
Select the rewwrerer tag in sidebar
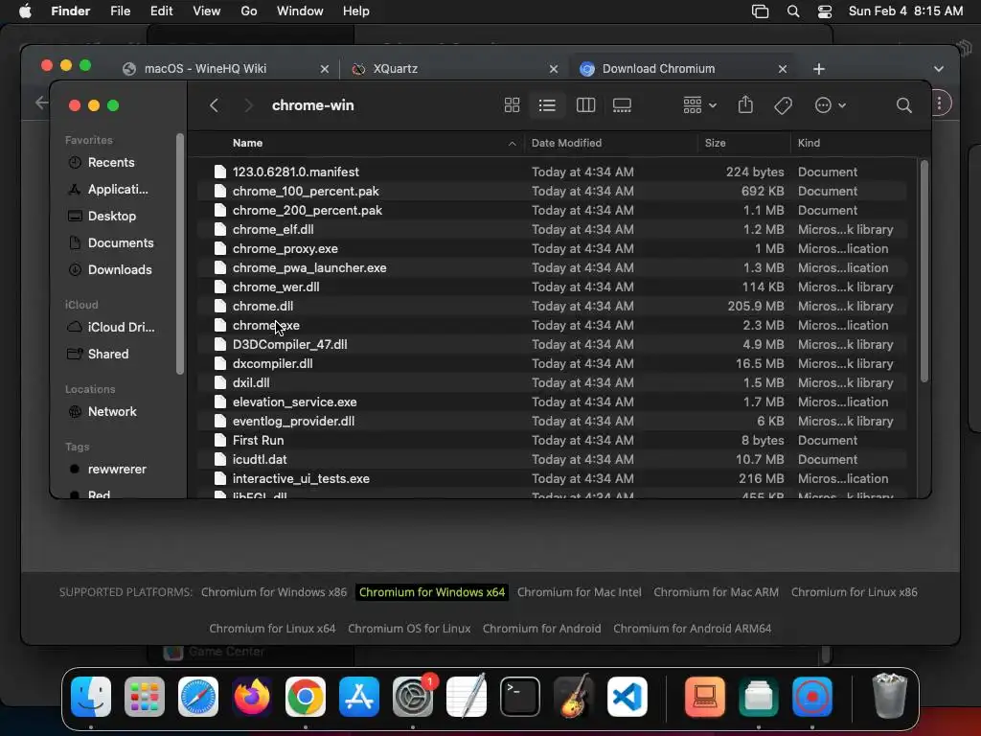pyautogui.click(x=116, y=470)
